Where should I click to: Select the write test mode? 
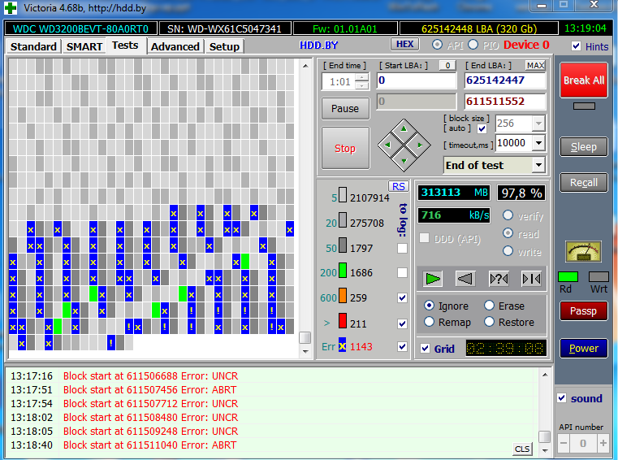tap(508, 251)
